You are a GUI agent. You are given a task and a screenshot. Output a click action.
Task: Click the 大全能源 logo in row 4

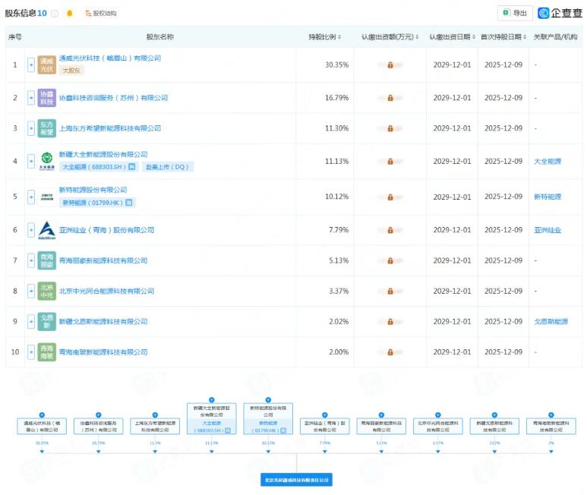coord(47,161)
